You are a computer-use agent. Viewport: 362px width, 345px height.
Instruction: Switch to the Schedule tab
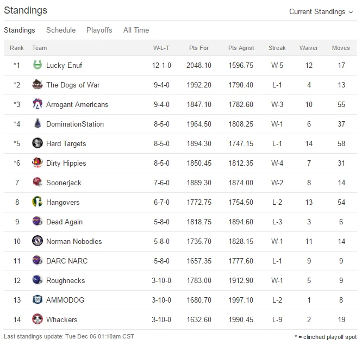point(61,30)
